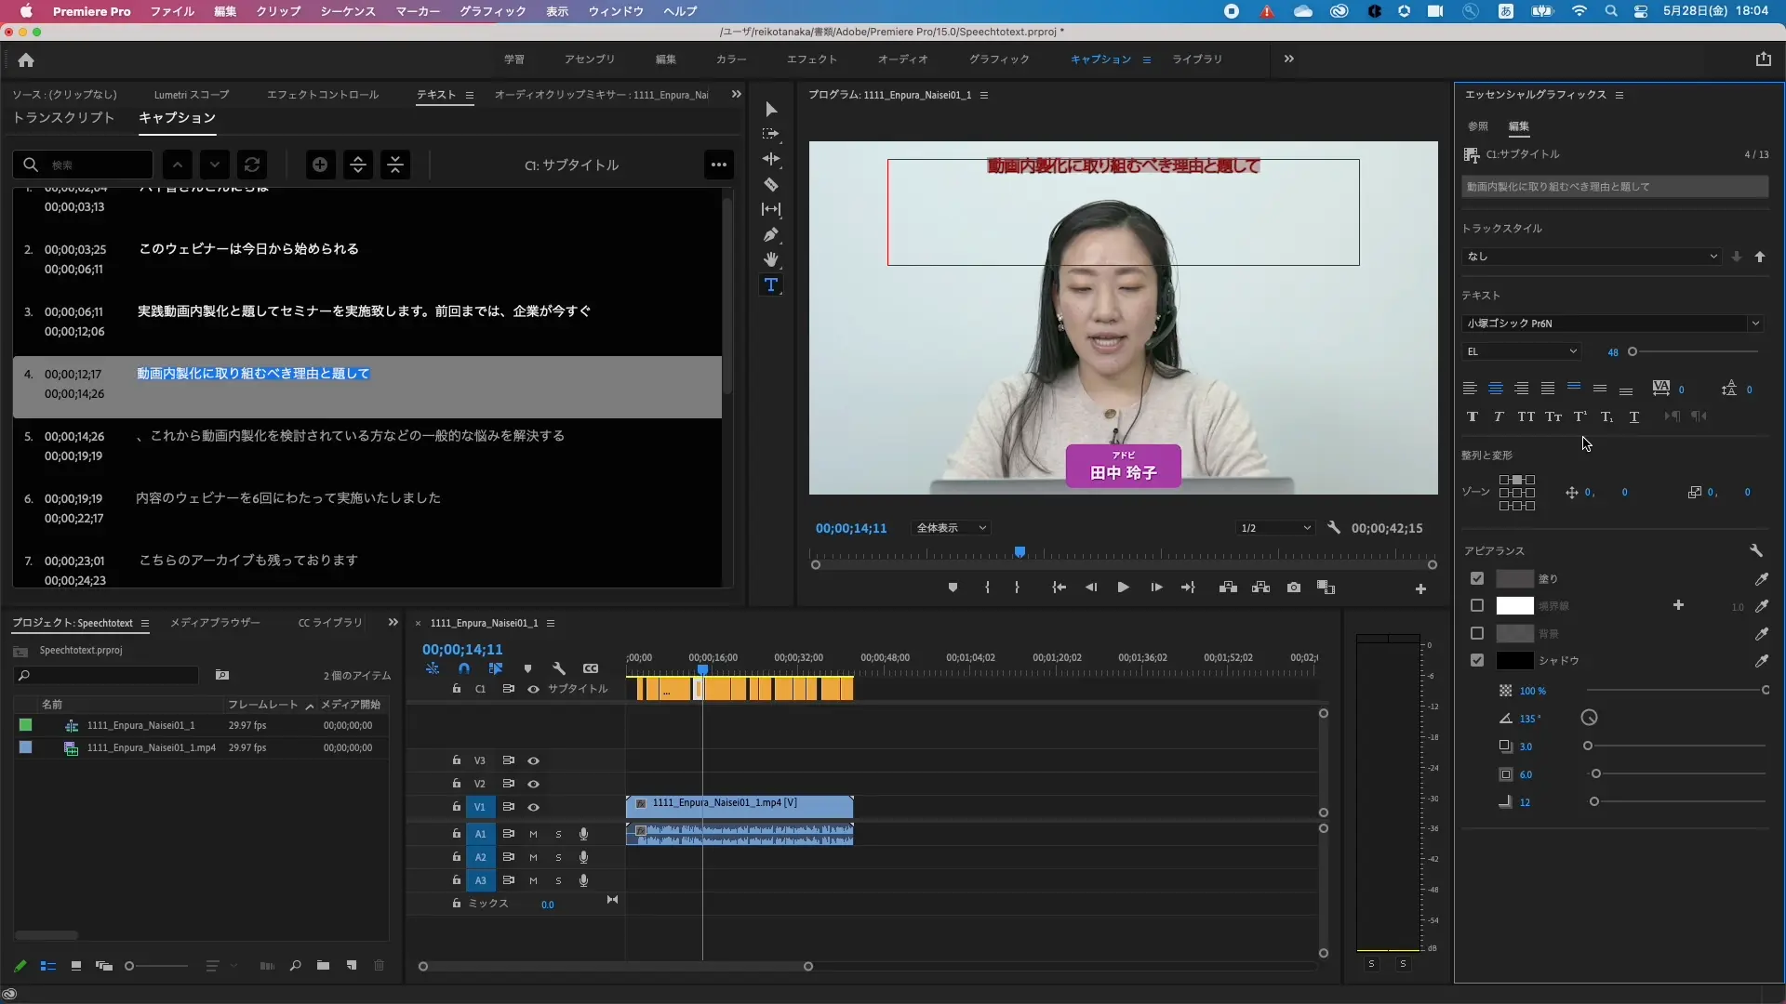Step back one frame

pos(1091,588)
